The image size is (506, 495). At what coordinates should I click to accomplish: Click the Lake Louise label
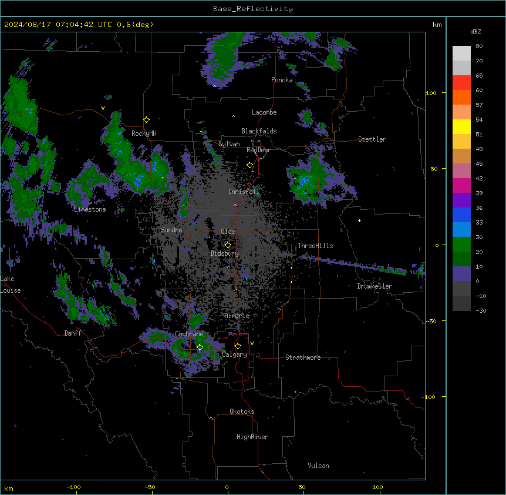tap(11, 285)
